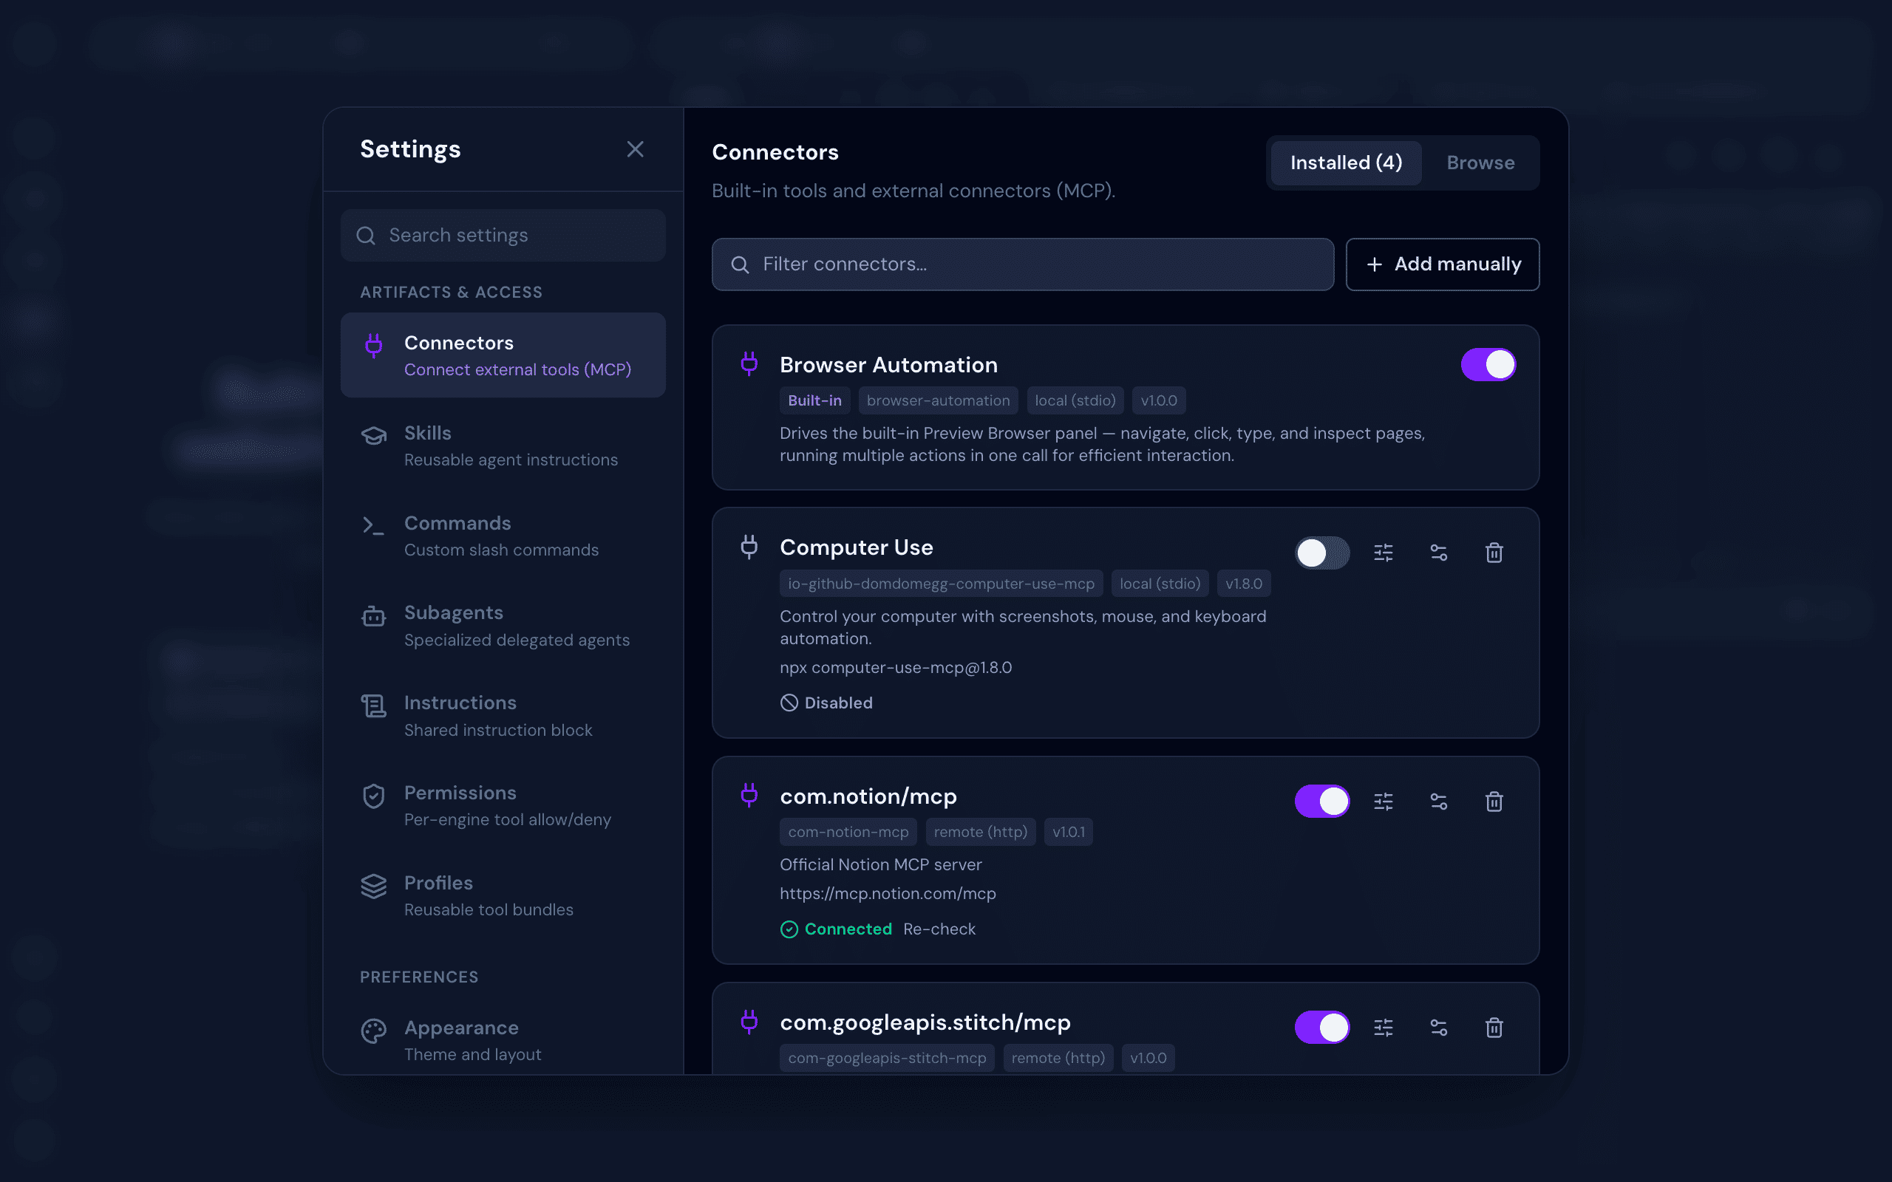1892x1182 pixels.
Task: Click Re-check link for Notion connector
Action: click(939, 929)
